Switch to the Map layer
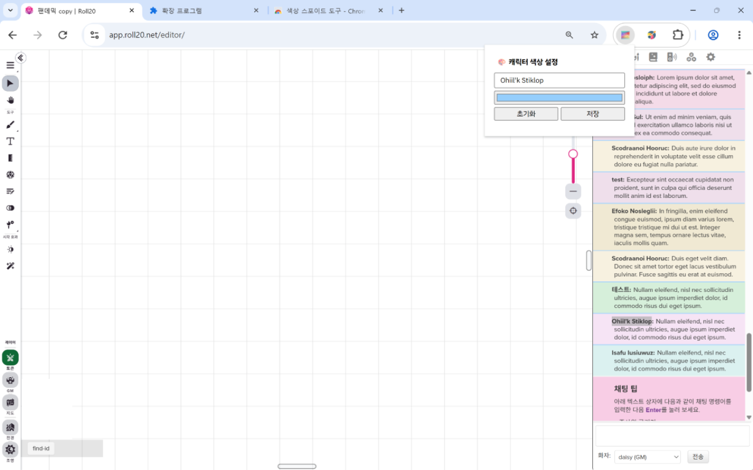The image size is (753, 470). pos(10,402)
